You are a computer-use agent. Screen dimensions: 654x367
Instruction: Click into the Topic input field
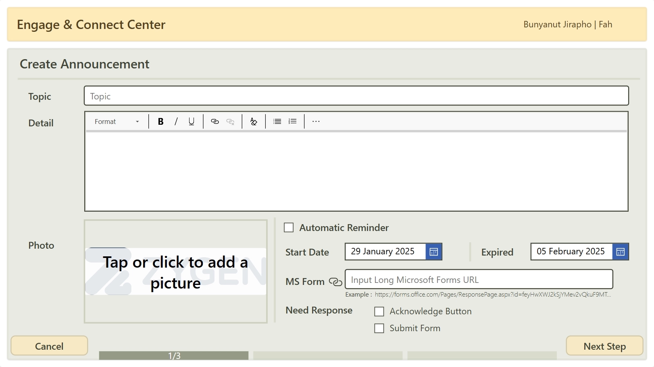[356, 96]
